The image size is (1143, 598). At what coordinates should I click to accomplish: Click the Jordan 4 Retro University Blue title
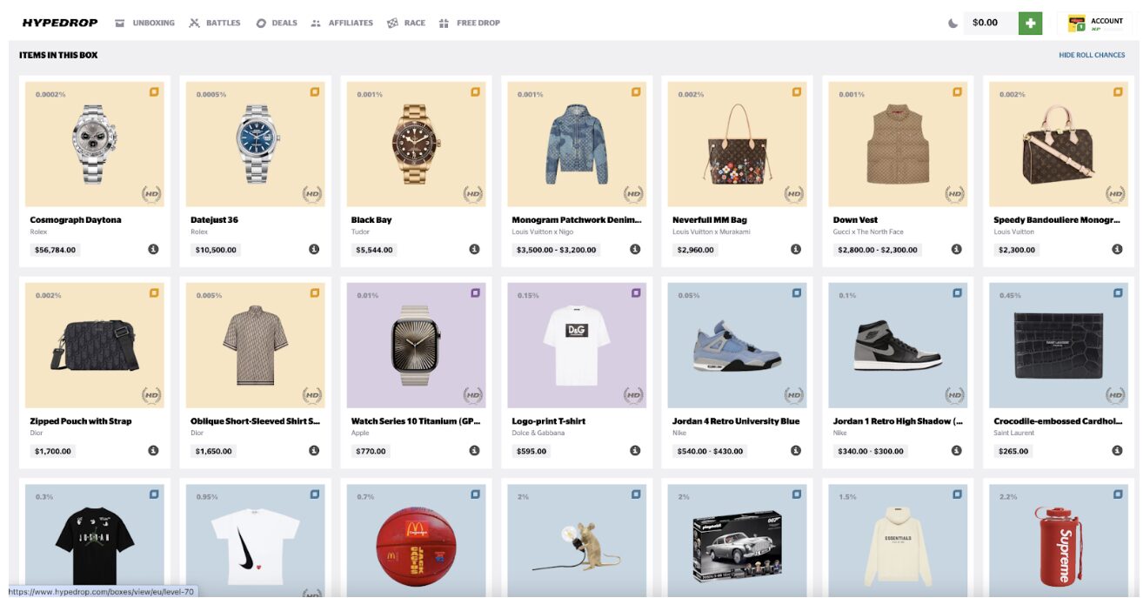(x=736, y=421)
